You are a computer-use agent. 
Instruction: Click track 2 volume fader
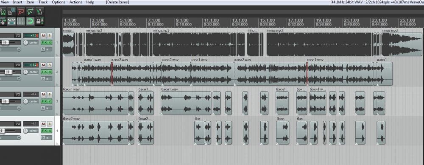pyautogui.click(x=8, y=72)
